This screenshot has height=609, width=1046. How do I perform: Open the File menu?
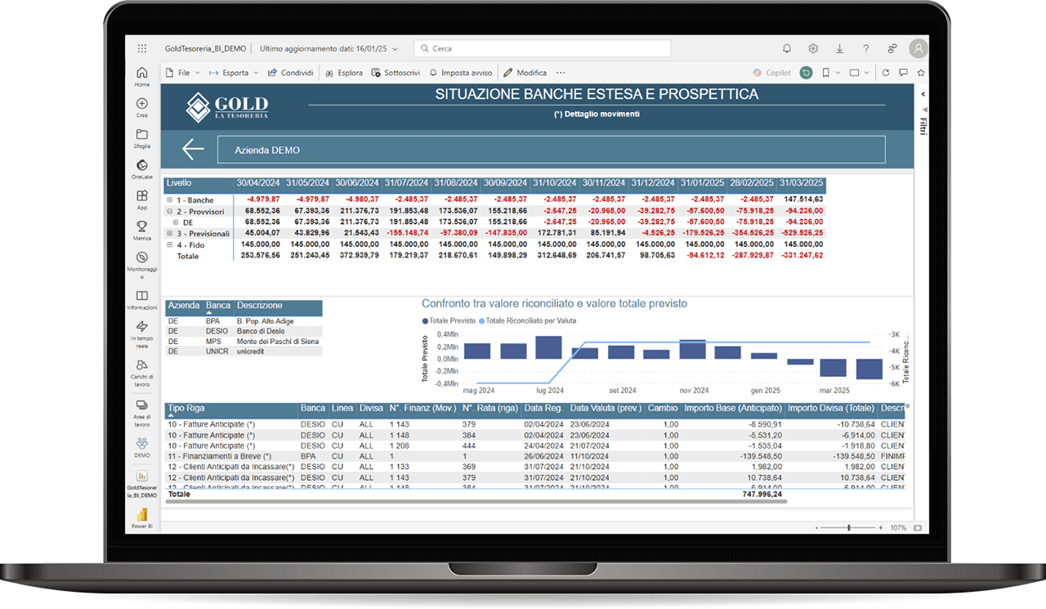coord(182,73)
